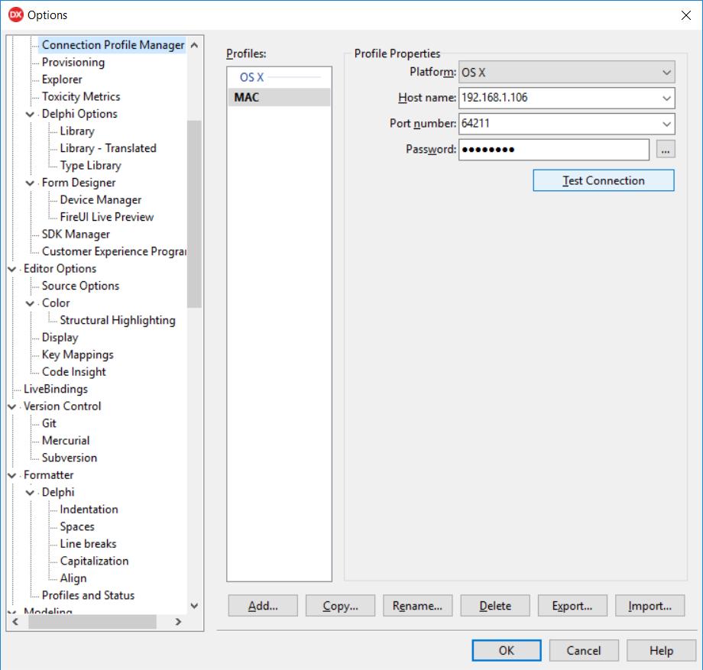Open Capitalization formatter page
The height and width of the screenshot is (670, 703).
[x=94, y=561]
